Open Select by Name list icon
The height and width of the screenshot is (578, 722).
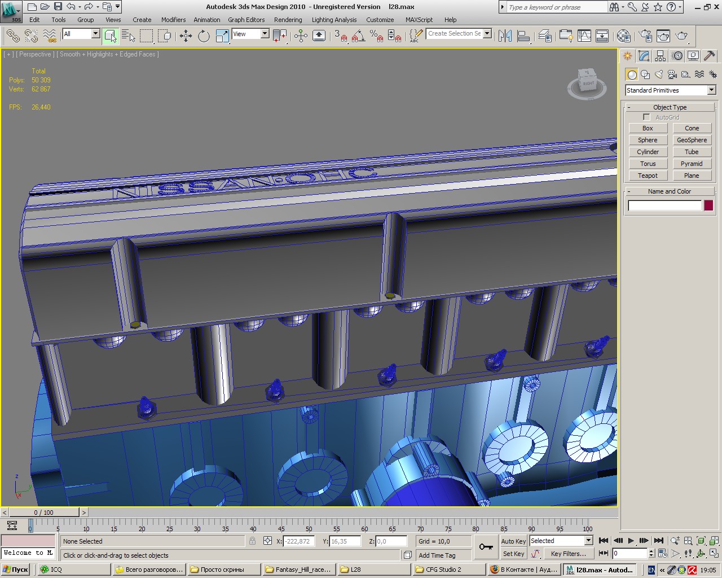click(129, 36)
